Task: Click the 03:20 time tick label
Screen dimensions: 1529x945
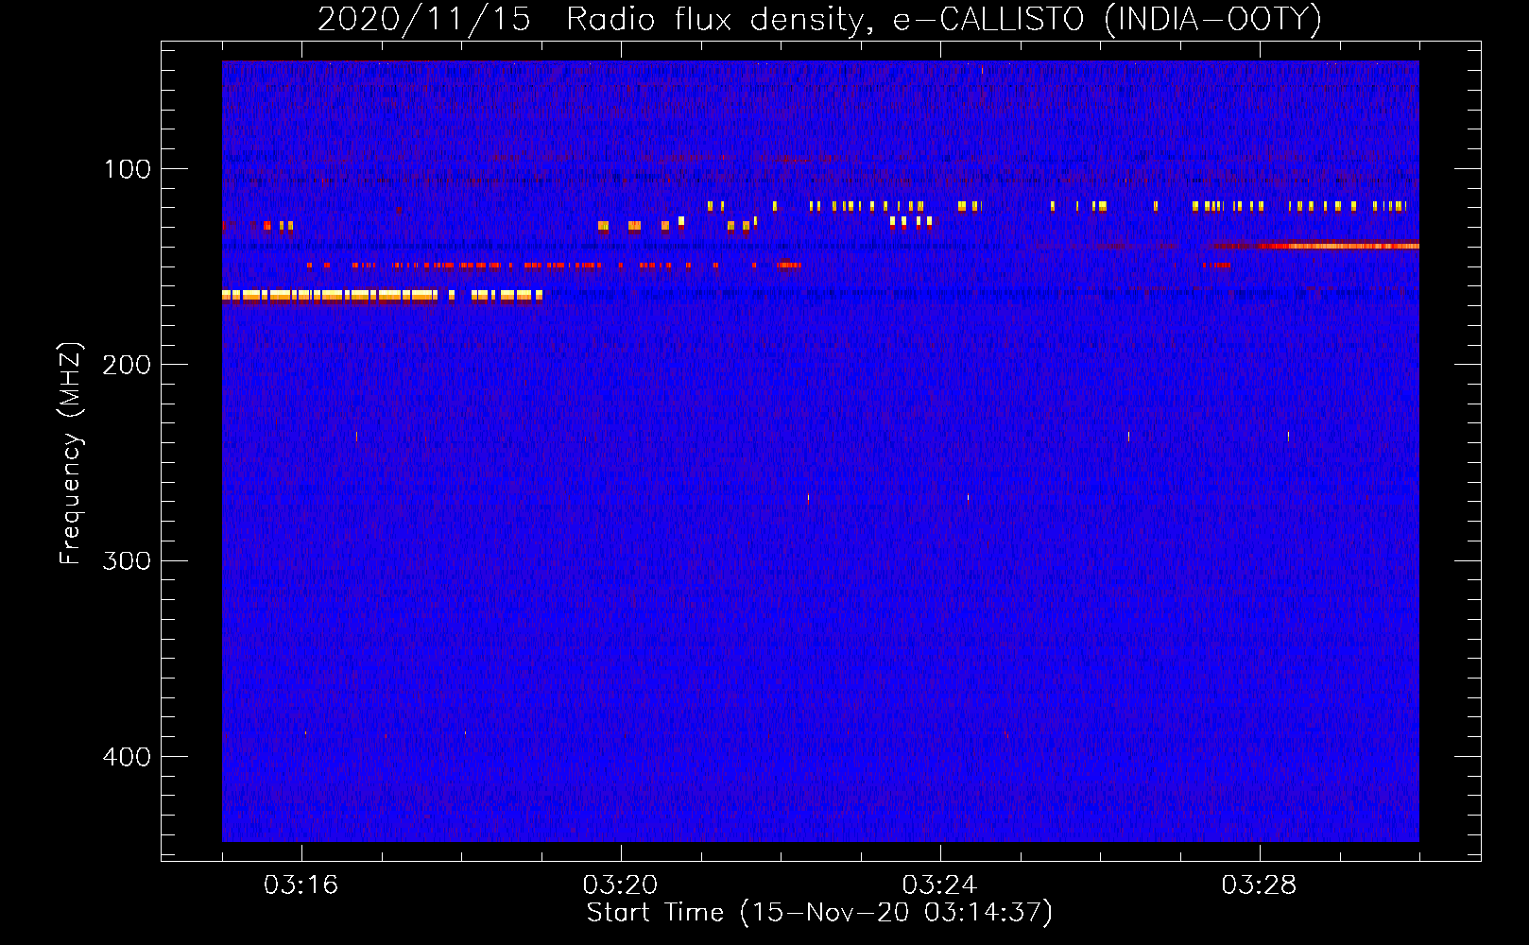Action: pos(620,885)
